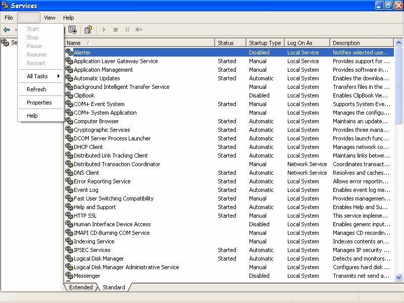The width and height of the screenshot is (404, 303).
Task: Switch to the Extended tab
Action: 81,287
